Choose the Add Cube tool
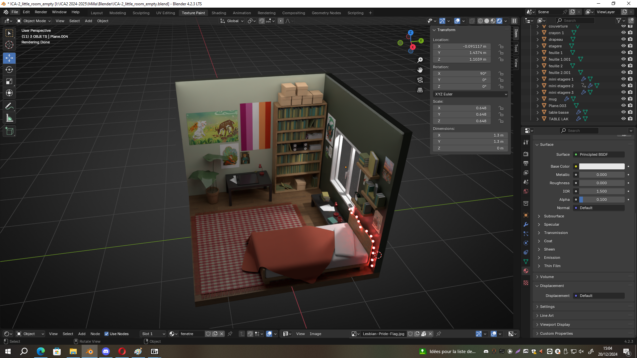The height and width of the screenshot is (358, 637). tap(9, 131)
